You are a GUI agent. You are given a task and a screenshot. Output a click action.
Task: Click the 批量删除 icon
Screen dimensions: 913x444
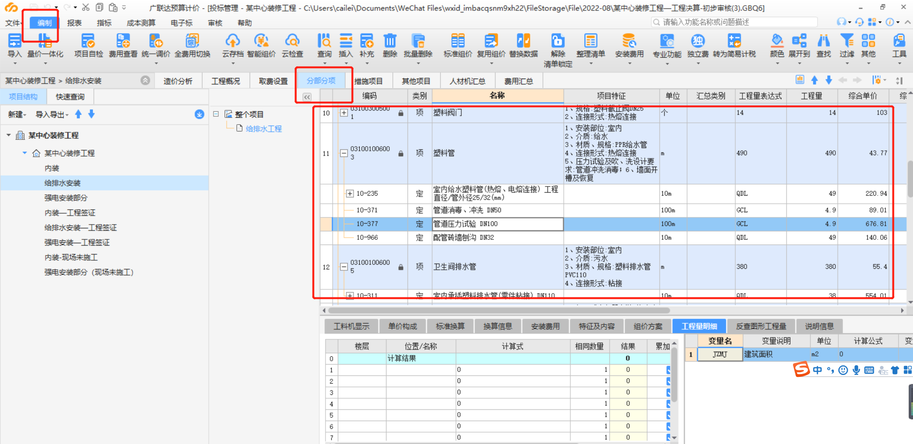418,48
